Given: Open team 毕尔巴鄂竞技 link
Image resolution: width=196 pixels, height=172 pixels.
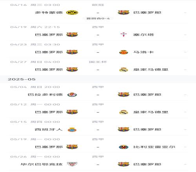Looking at the screenshot, I should click(42, 164).
